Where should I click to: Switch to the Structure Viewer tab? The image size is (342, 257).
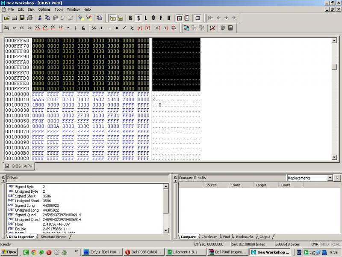(x=53, y=237)
